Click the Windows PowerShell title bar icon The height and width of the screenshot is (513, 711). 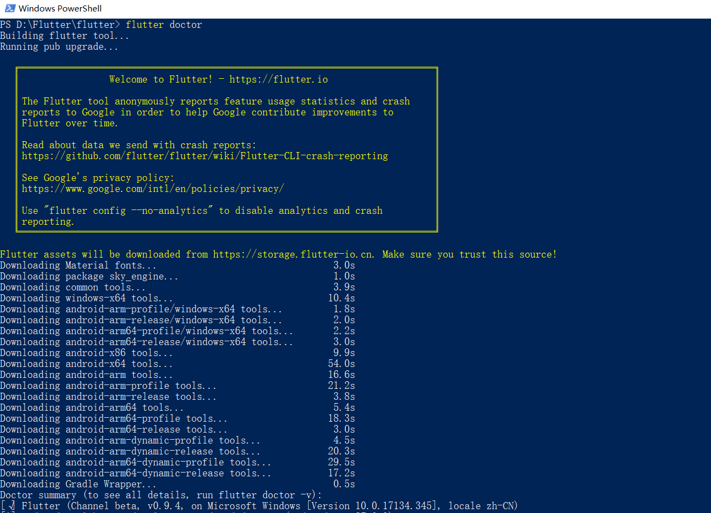pos(9,8)
